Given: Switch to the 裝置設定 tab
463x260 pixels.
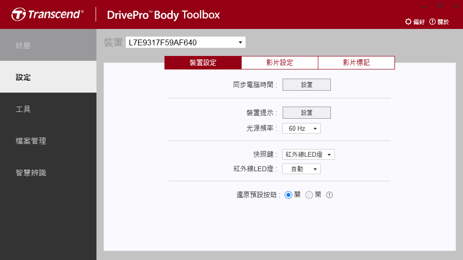Looking at the screenshot, I should (203, 63).
